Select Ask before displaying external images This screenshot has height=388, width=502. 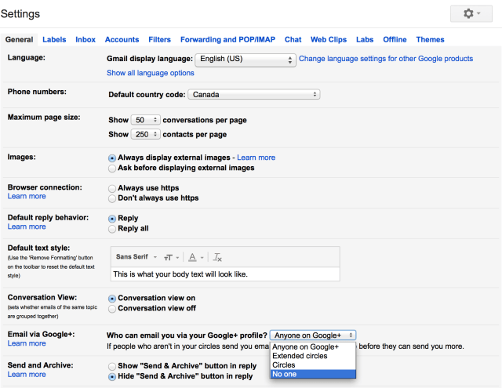coord(112,169)
